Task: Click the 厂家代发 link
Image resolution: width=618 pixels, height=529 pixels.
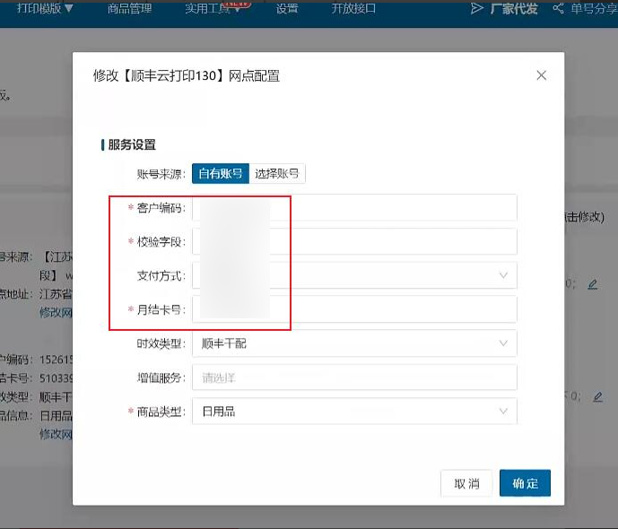Action: 514,8
